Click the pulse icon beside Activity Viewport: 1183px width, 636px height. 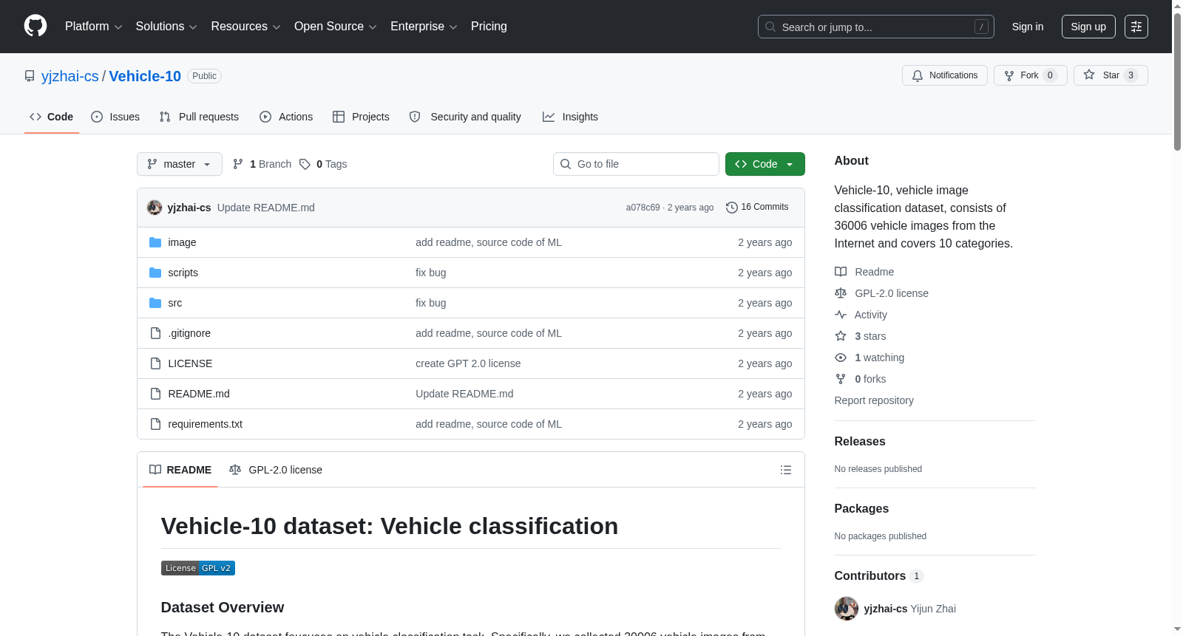click(x=841, y=315)
